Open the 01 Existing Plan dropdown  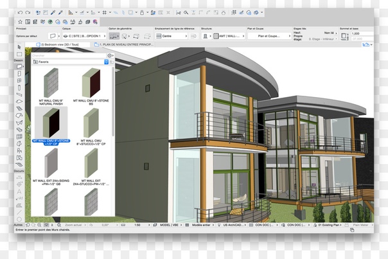[328, 225]
